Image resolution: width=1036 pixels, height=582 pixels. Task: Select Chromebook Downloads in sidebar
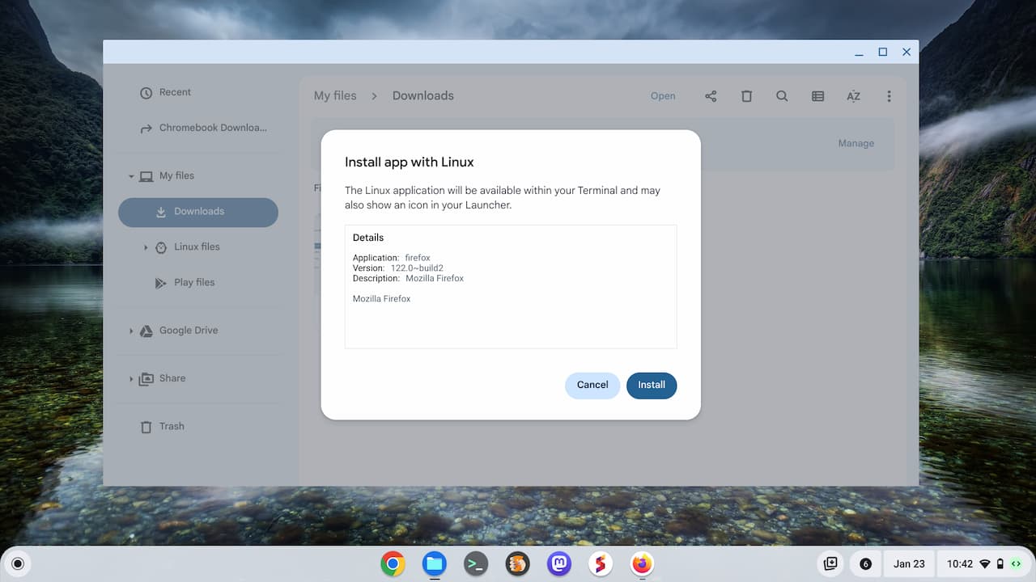click(213, 128)
